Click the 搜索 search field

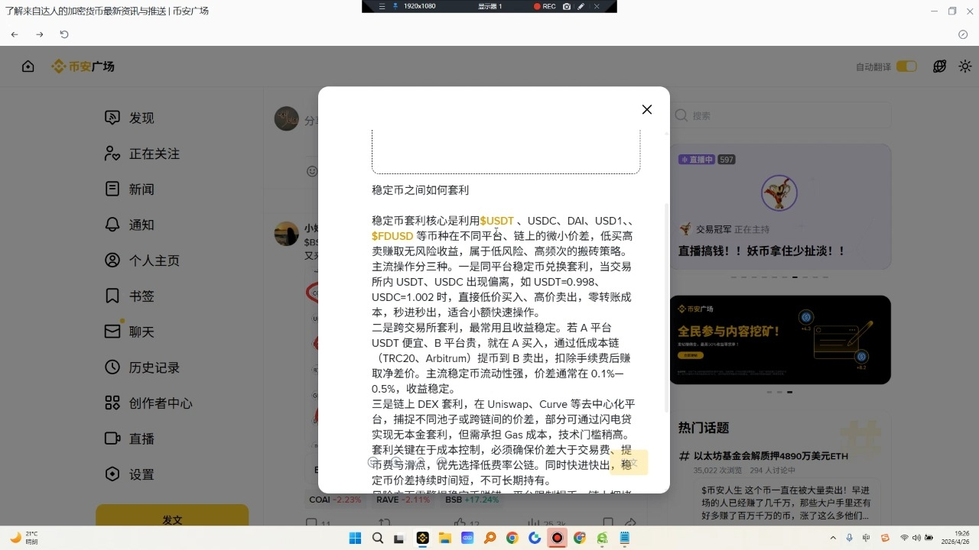pyautogui.click(x=780, y=115)
